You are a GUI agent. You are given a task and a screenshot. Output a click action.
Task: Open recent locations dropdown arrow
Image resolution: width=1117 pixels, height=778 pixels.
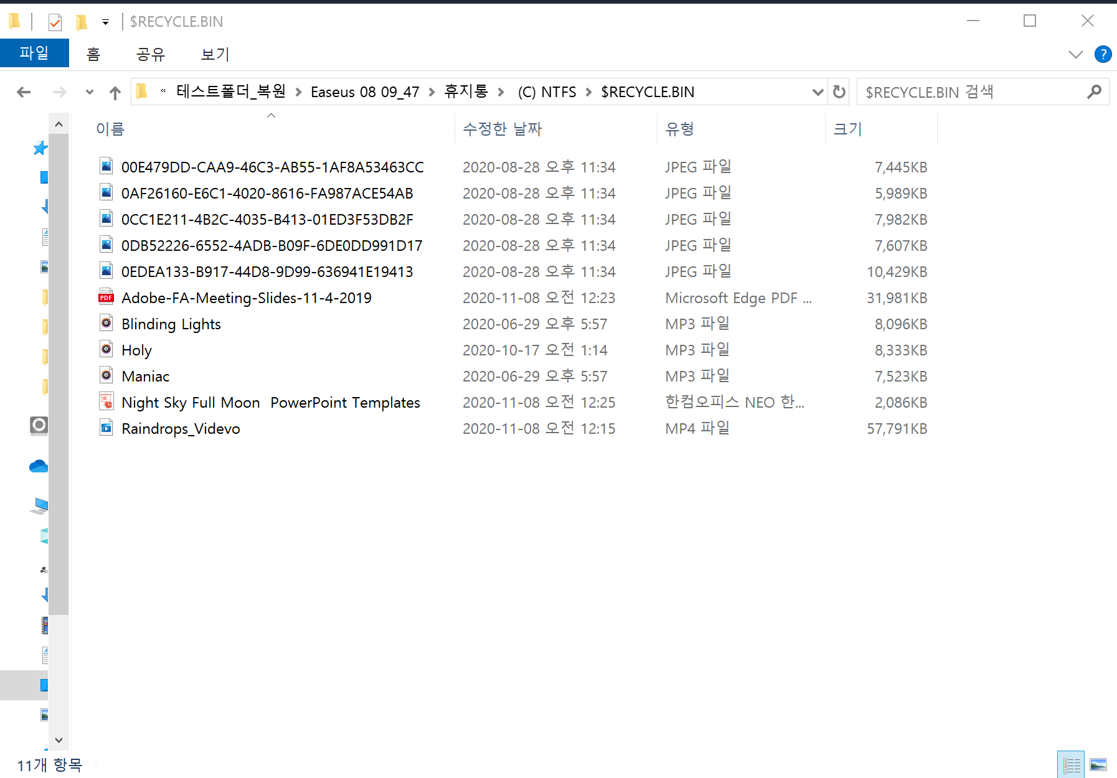point(90,92)
